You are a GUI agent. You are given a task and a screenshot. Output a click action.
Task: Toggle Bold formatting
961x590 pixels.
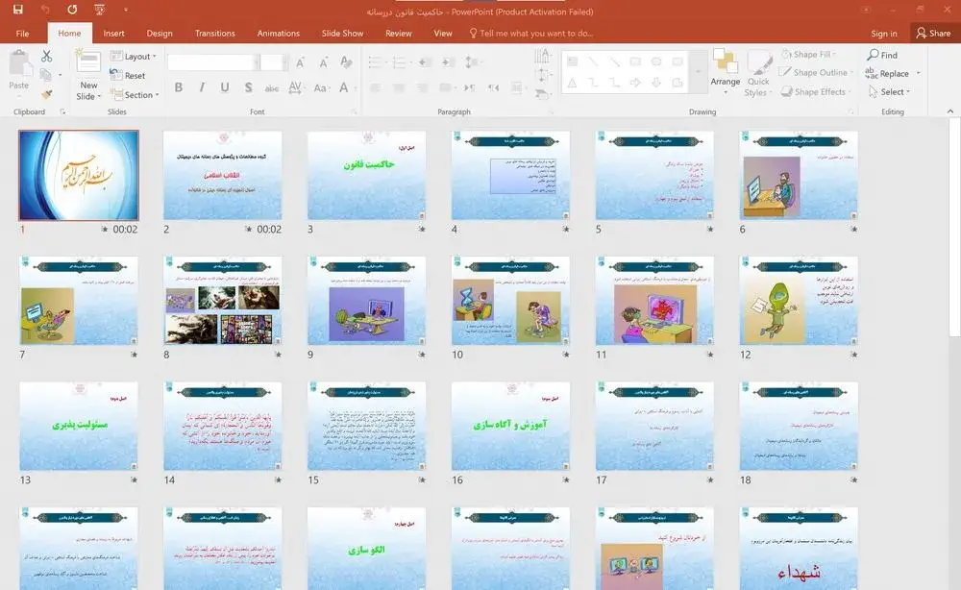179,88
